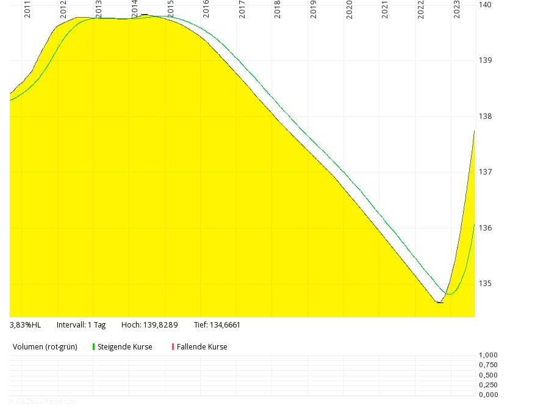Click the 2021 year label
Image resolution: width=546 pixels, height=408 pixels.
click(384, 9)
